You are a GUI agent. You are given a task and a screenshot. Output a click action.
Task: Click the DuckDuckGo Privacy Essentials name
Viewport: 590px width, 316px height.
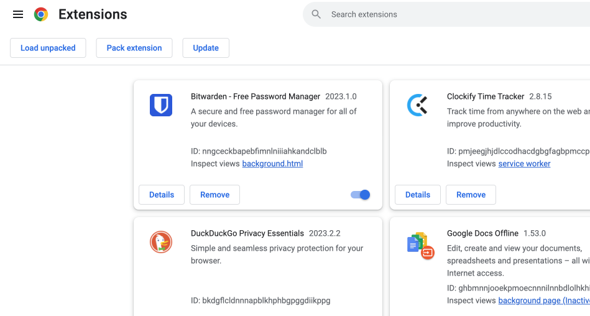pos(247,233)
